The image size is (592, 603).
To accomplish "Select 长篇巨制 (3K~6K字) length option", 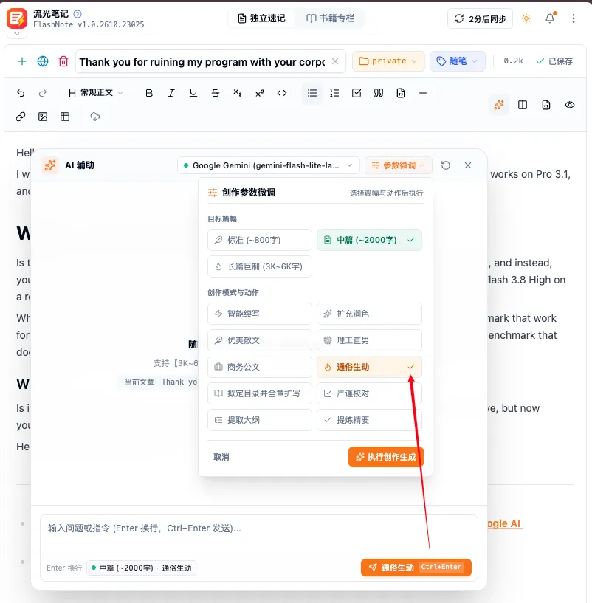I will click(x=260, y=266).
